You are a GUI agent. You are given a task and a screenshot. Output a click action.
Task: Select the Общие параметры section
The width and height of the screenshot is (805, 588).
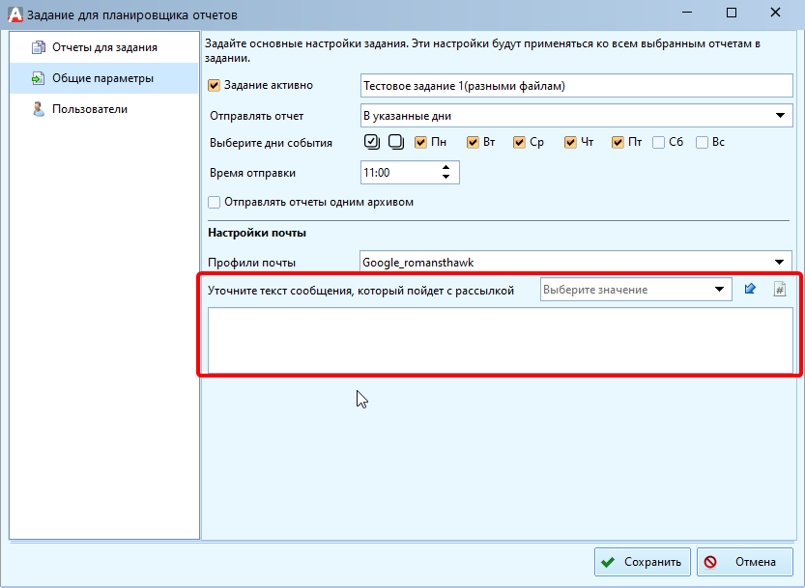tap(102, 78)
